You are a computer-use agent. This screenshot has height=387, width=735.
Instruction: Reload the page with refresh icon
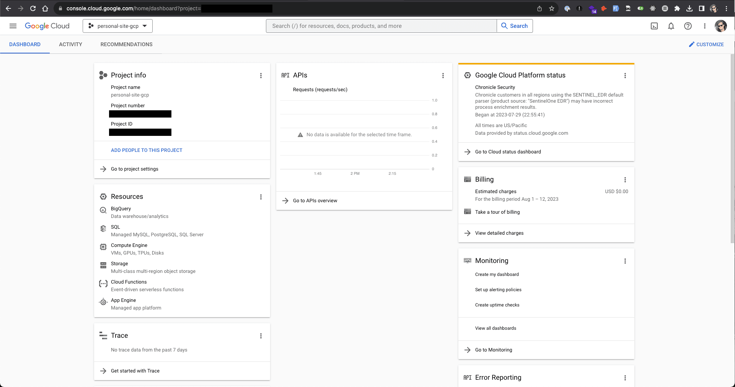[x=33, y=8]
